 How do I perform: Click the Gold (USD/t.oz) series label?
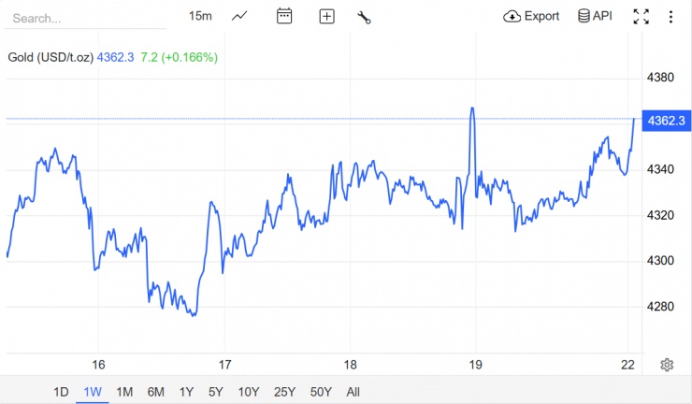(50, 57)
